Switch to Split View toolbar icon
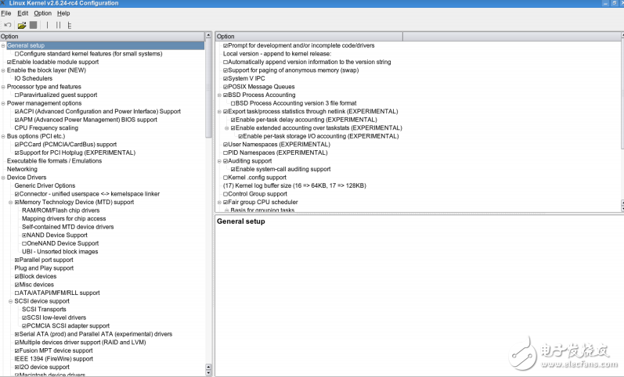The height and width of the screenshot is (377, 624). point(58,25)
